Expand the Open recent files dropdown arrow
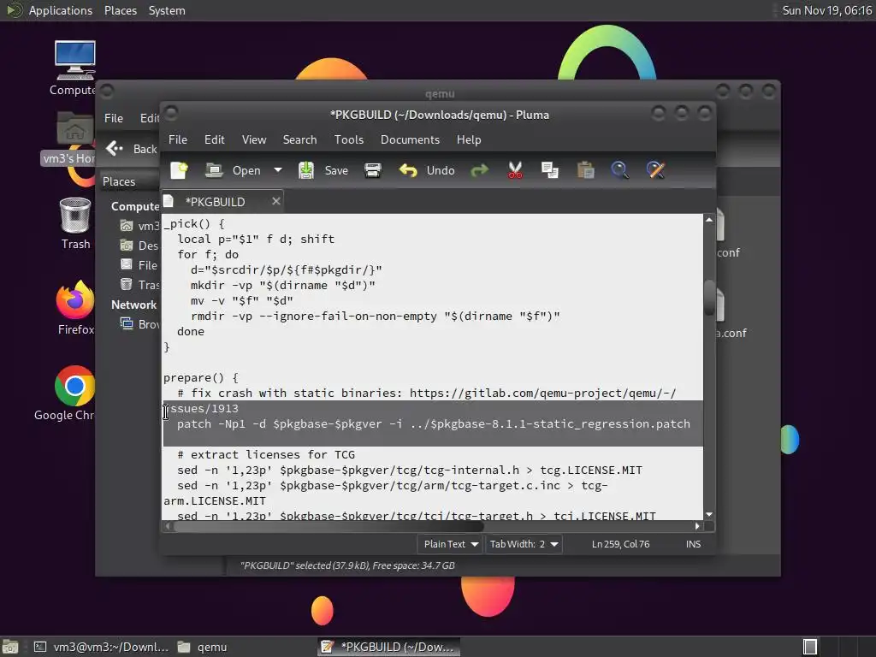 [278, 170]
